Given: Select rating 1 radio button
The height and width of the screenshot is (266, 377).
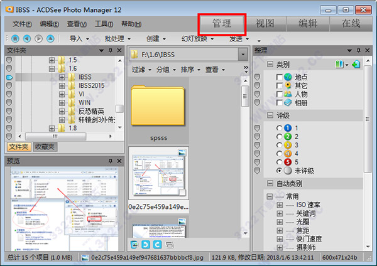Looking at the screenshot, I should (x=279, y=128).
